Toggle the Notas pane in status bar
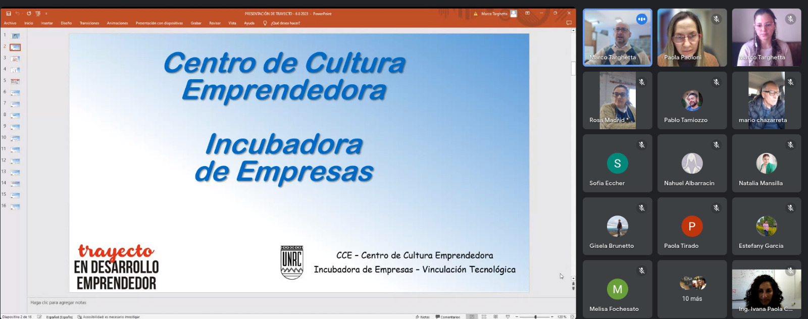 tap(423, 316)
